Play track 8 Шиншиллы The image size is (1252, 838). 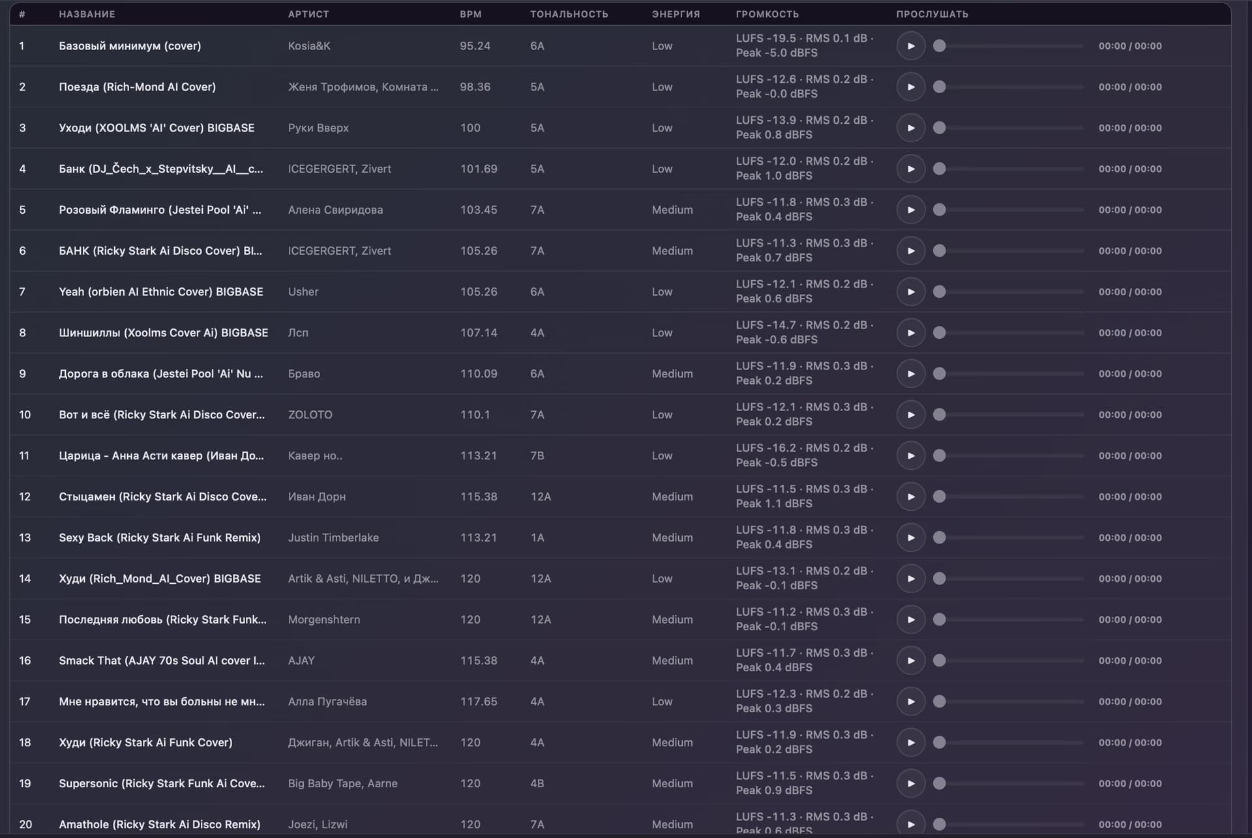tap(910, 333)
